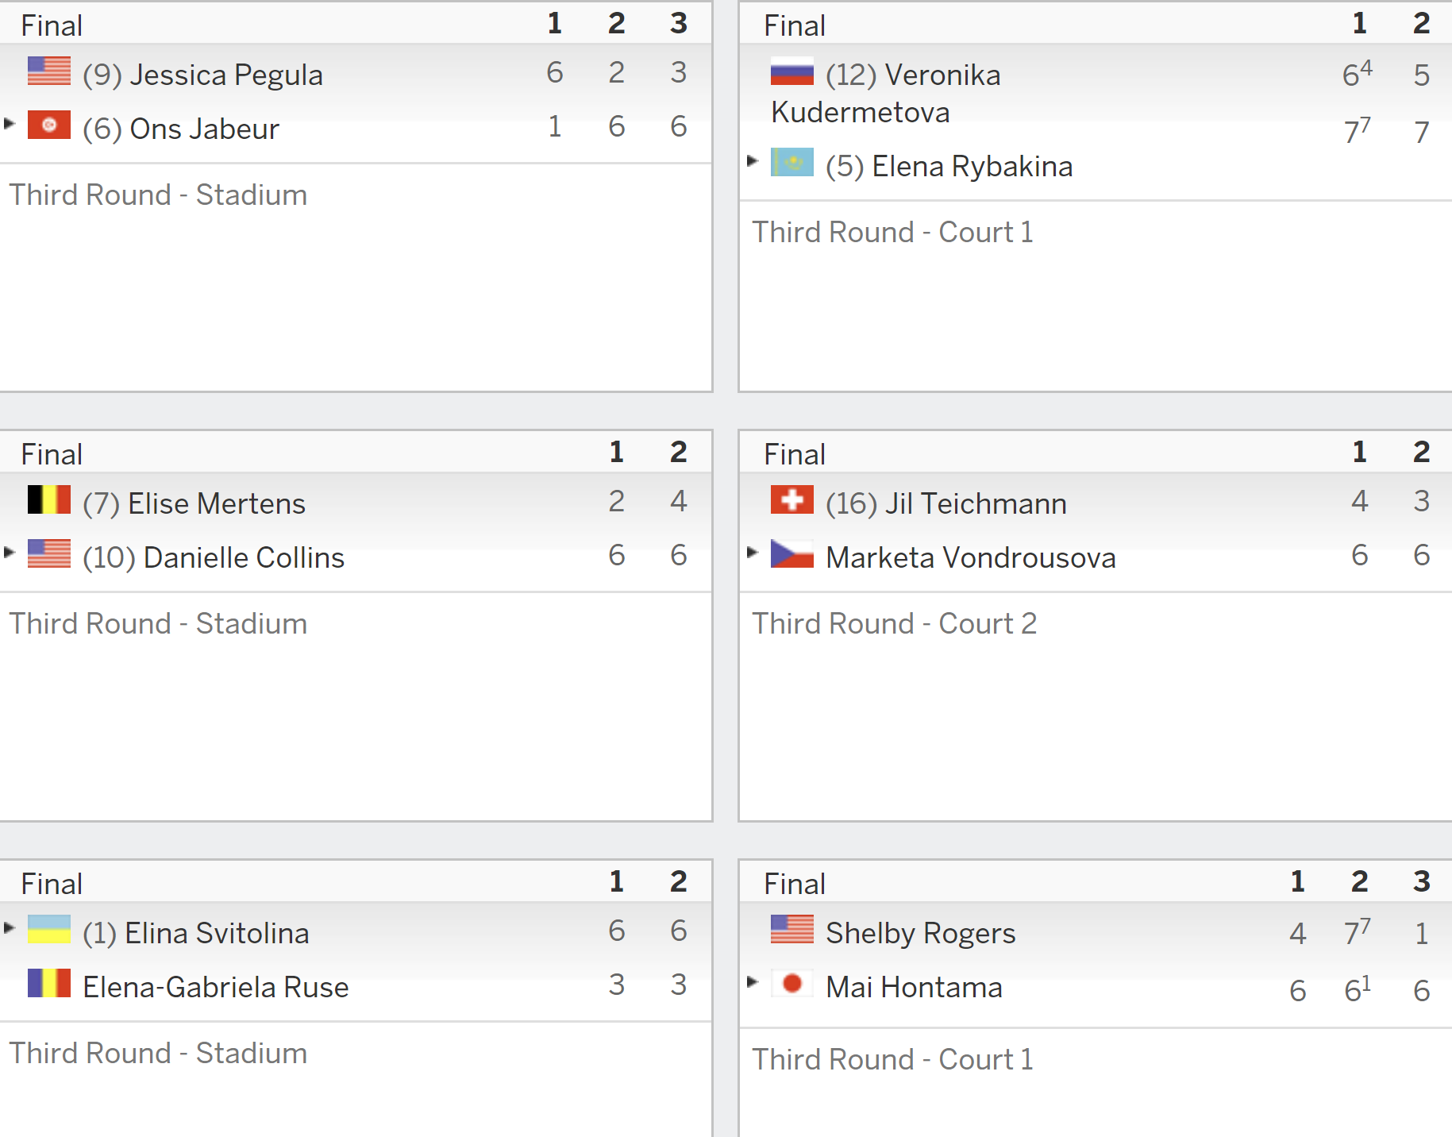Open Elena Rybakina's player name link

[972, 167]
